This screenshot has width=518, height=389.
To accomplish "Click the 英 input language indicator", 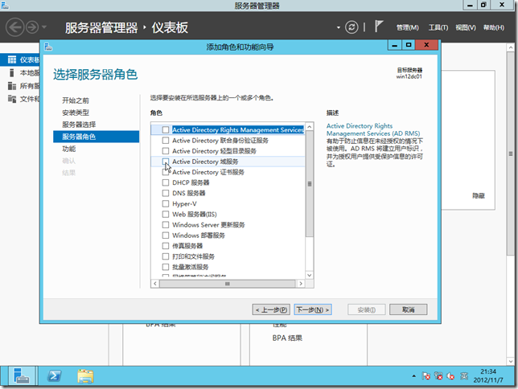I will coord(464,376).
